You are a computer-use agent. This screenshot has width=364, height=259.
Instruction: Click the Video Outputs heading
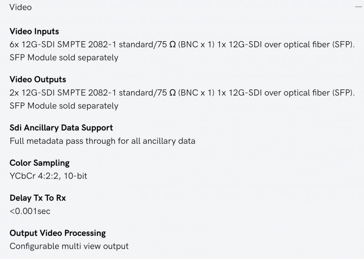tap(37, 79)
